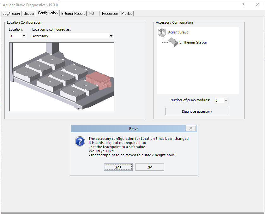Click the blue question mark dialog icon
This screenshot has height=214, width=265.
tap(80, 141)
